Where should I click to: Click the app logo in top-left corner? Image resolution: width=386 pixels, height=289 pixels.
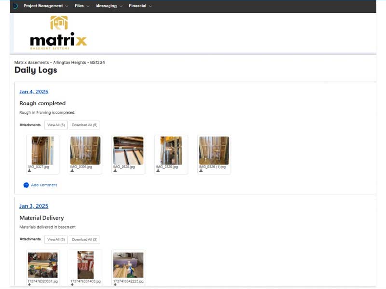tap(15, 6)
